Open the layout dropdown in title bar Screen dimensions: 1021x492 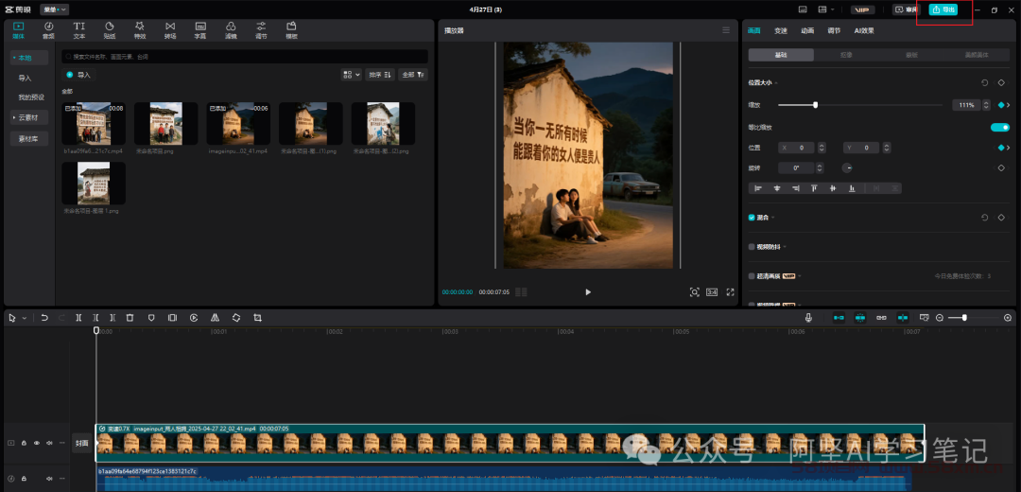click(827, 9)
